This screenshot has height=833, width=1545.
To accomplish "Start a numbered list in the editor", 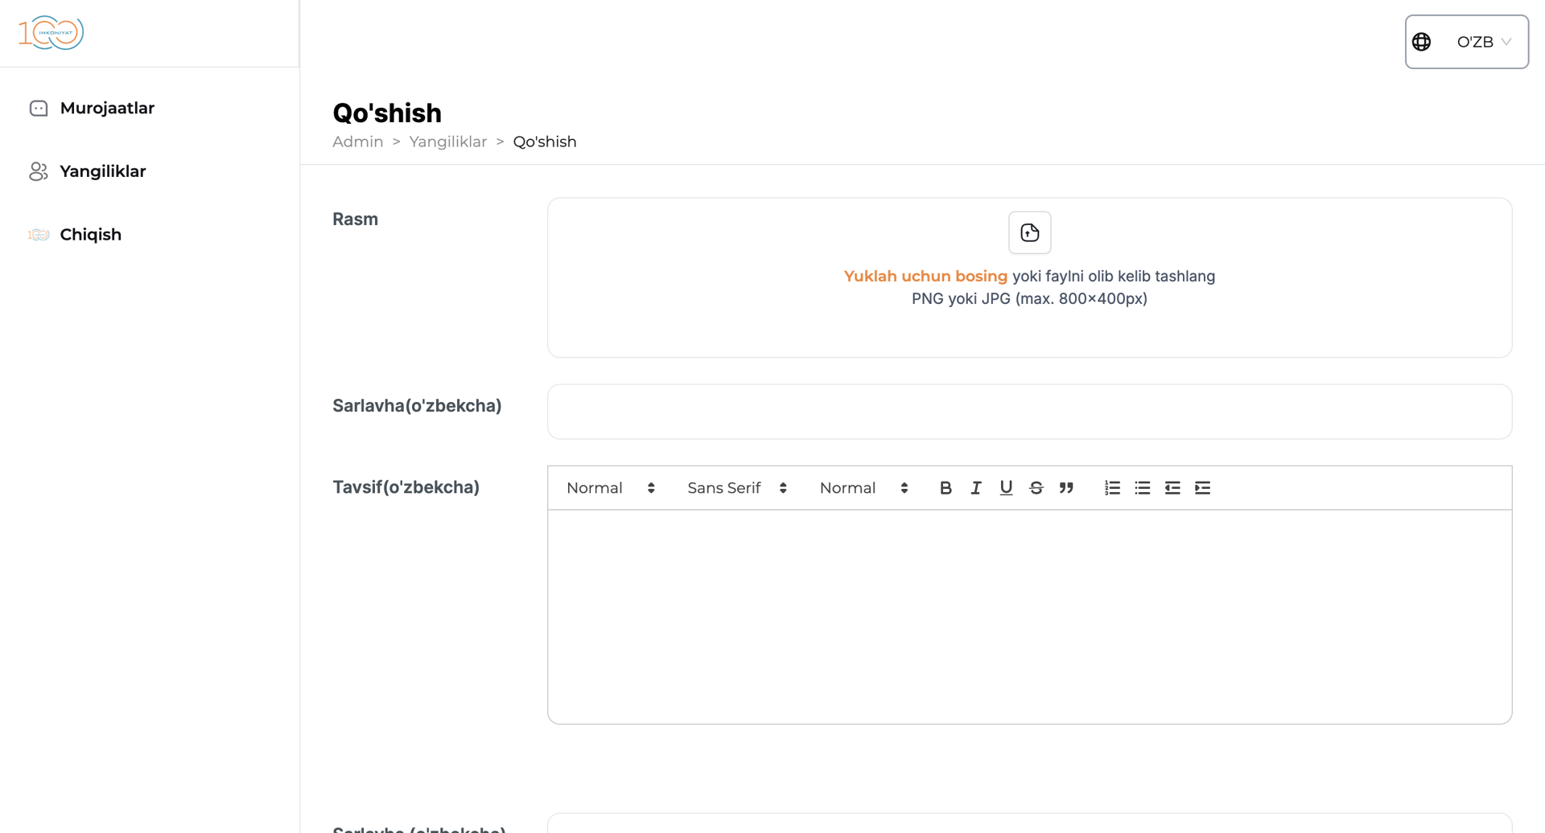I will click(1112, 488).
